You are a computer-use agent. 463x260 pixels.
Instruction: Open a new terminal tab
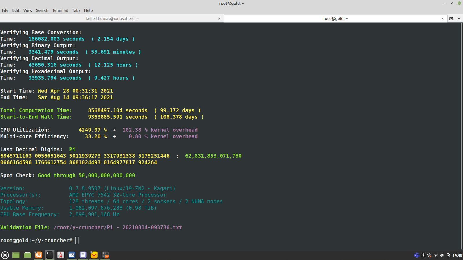[451, 18]
